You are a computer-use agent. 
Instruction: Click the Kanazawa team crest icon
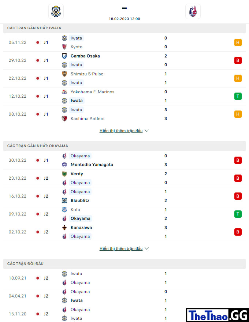64,228
